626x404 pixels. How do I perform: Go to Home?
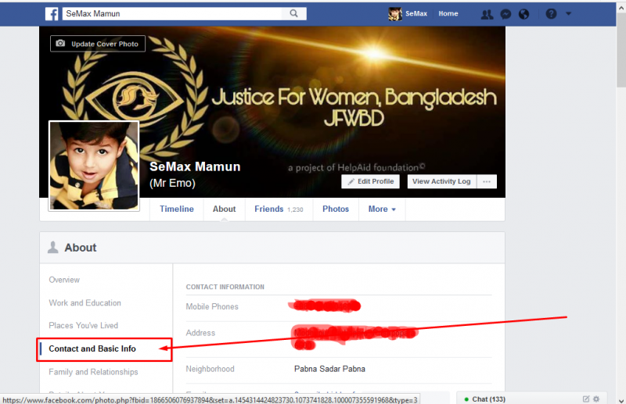448,13
